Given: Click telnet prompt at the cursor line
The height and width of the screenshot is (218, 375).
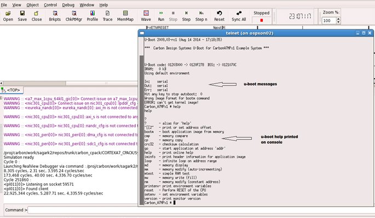Looking at the screenshot, I should [160, 203].
